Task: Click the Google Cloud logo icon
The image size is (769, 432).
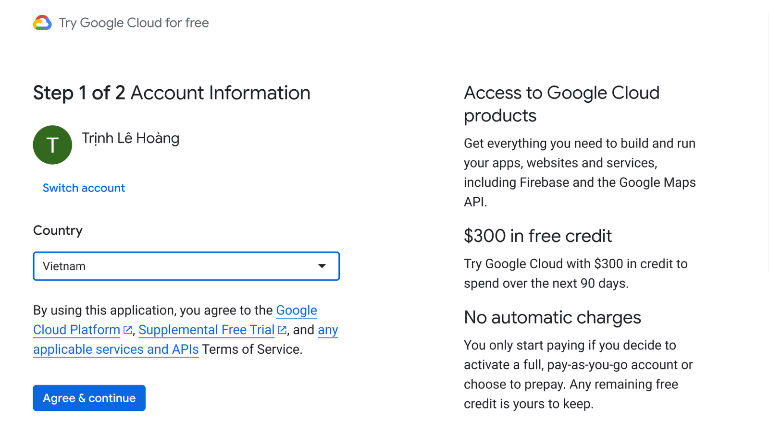Action: 42,23
